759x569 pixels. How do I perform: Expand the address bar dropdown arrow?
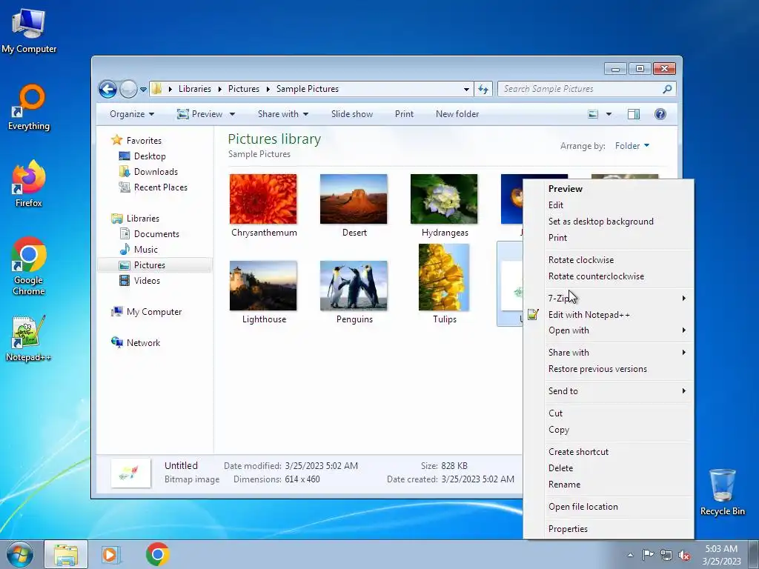466,89
